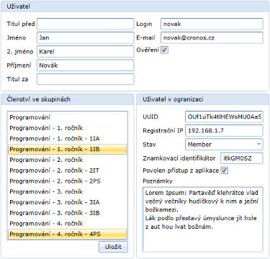Screen dimensions: 270x259
Task: Click the Uživatel v ogranizaci panel header
Action: [x=203, y=99]
